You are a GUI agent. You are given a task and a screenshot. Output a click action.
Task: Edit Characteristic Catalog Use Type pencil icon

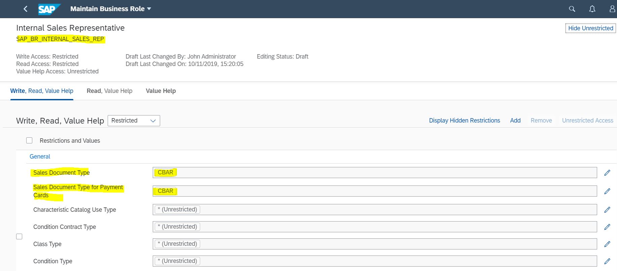607,210
